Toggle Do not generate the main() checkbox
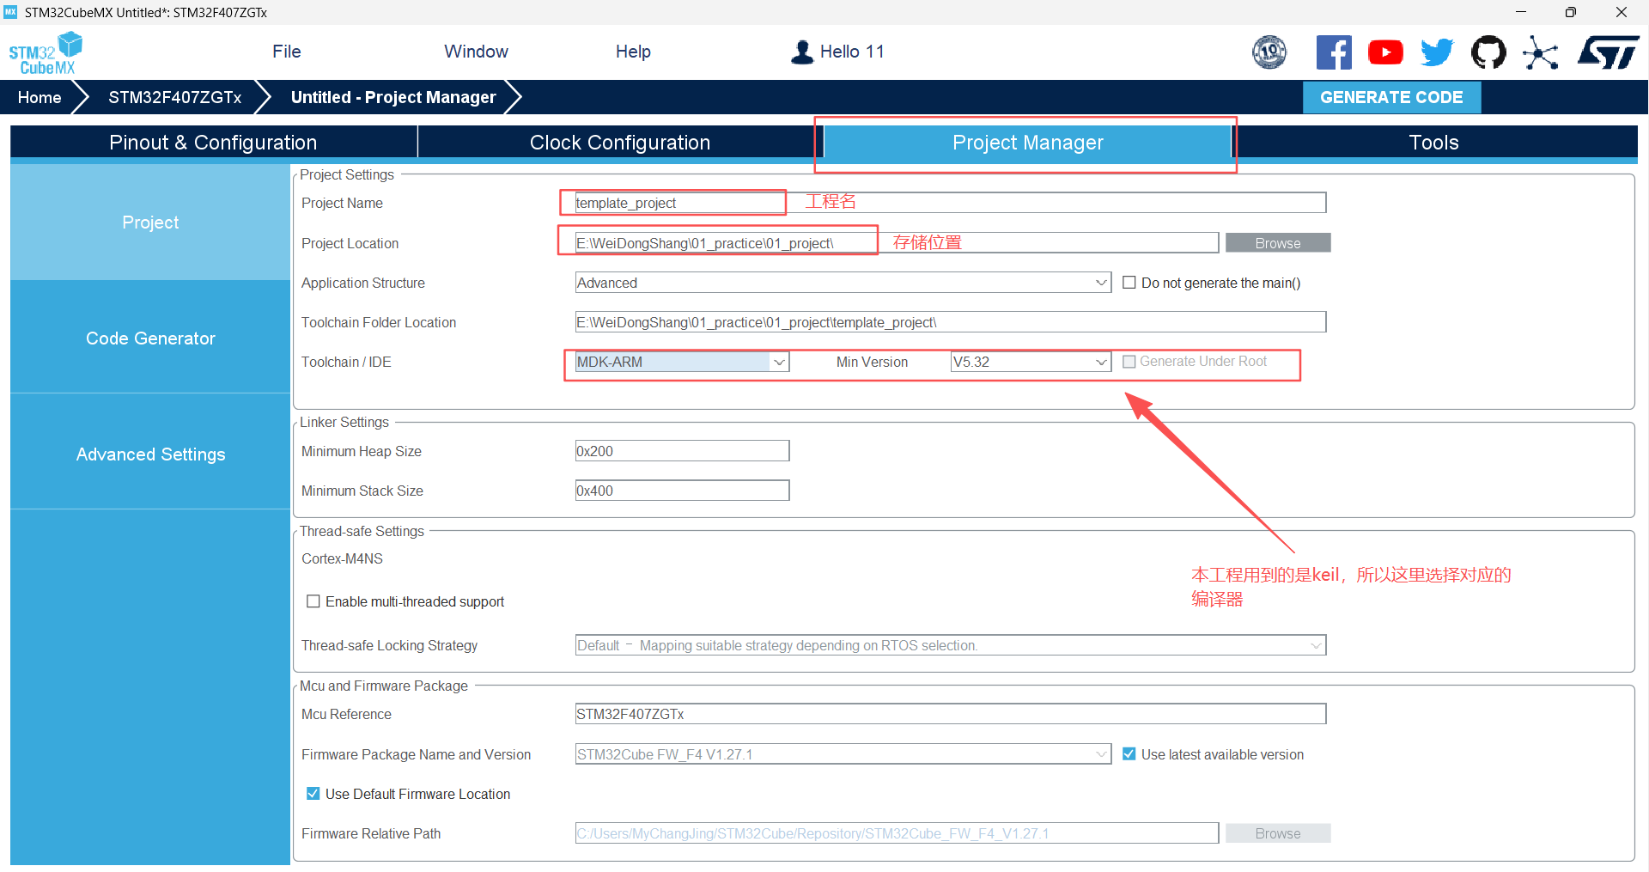1649x872 pixels. coord(1129,283)
